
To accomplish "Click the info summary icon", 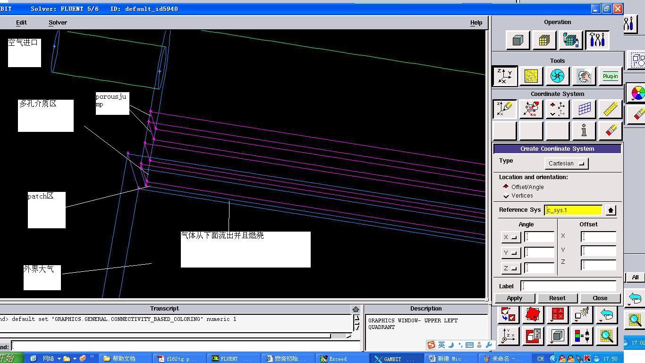I will pos(584,130).
